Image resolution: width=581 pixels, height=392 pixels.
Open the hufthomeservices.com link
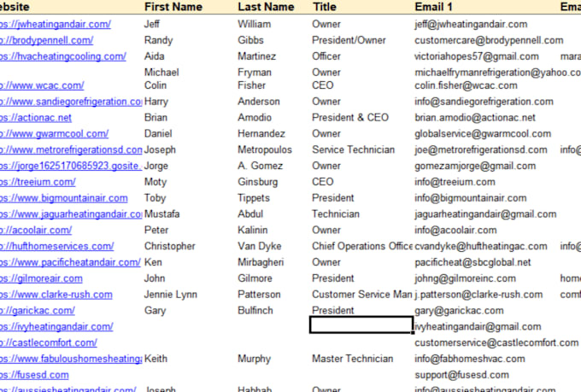[56, 247]
